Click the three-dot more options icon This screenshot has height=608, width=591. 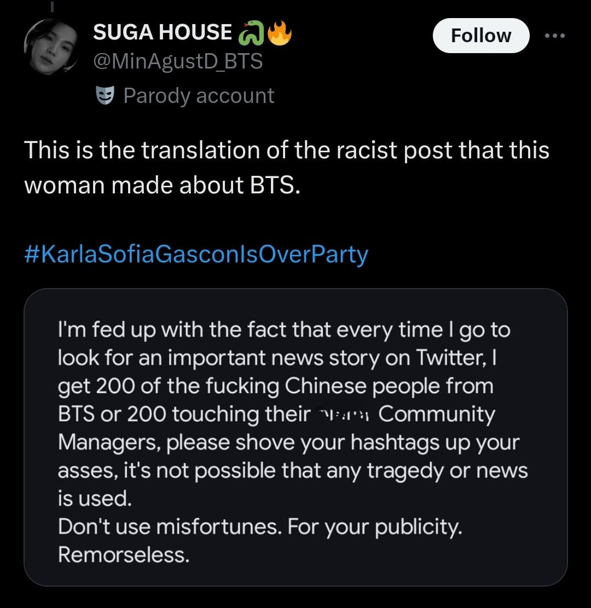(555, 35)
